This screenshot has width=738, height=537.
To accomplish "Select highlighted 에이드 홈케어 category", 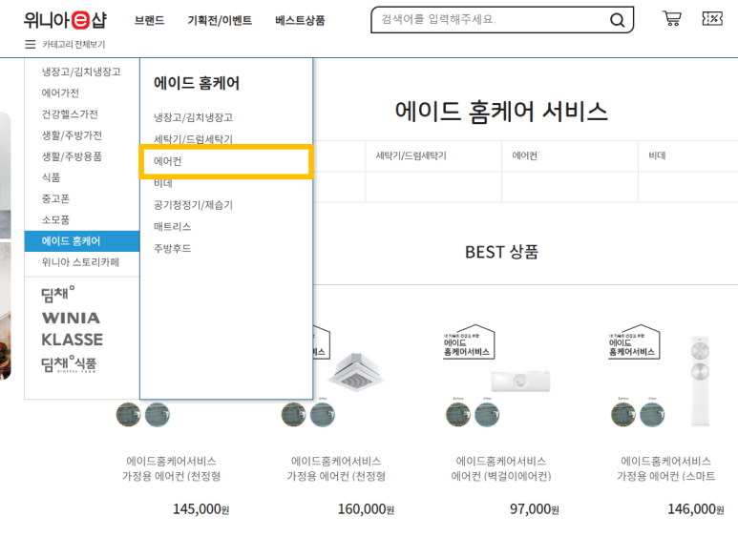I will coord(82,241).
